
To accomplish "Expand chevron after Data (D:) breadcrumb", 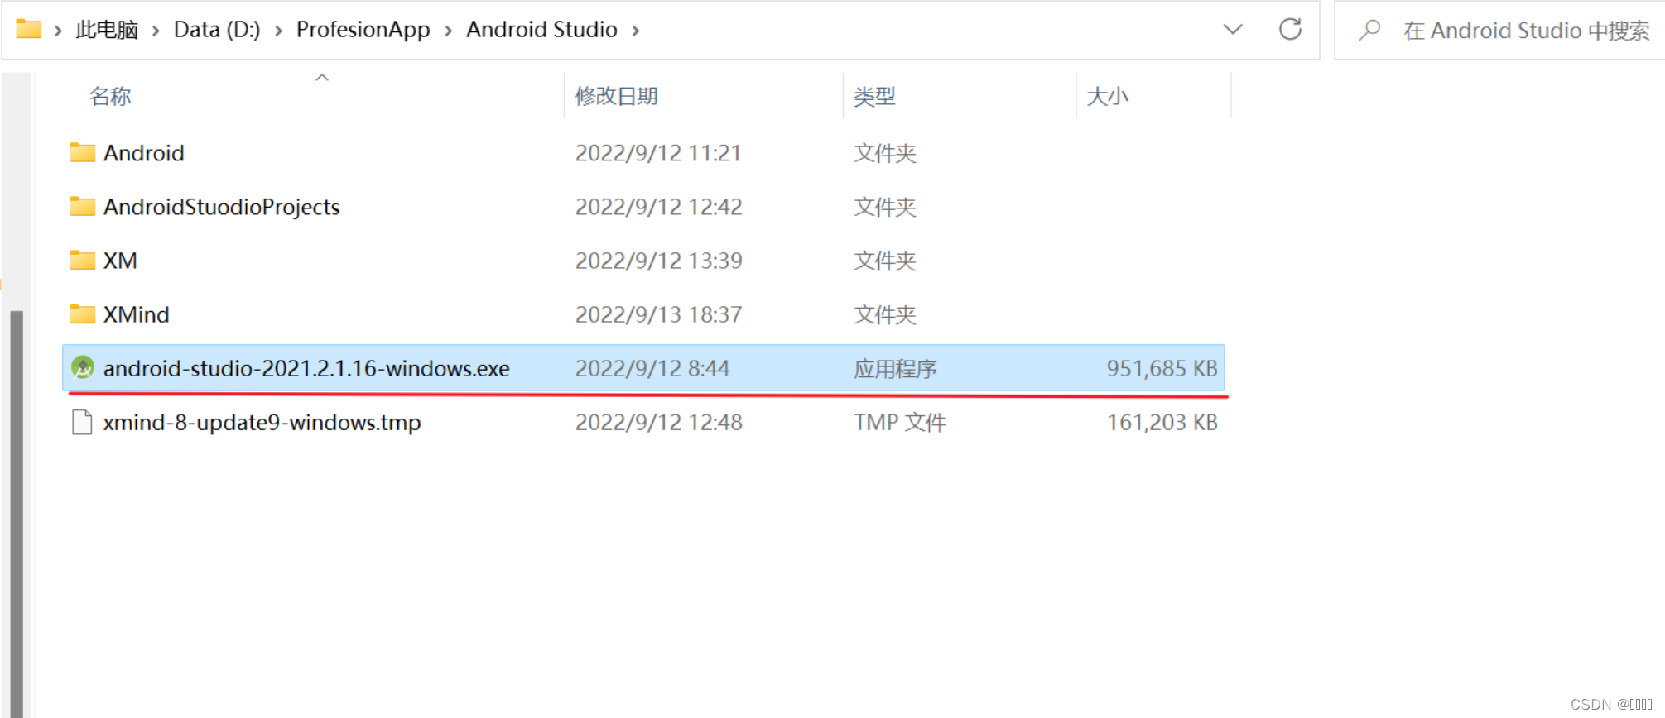I will pyautogui.click(x=278, y=31).
